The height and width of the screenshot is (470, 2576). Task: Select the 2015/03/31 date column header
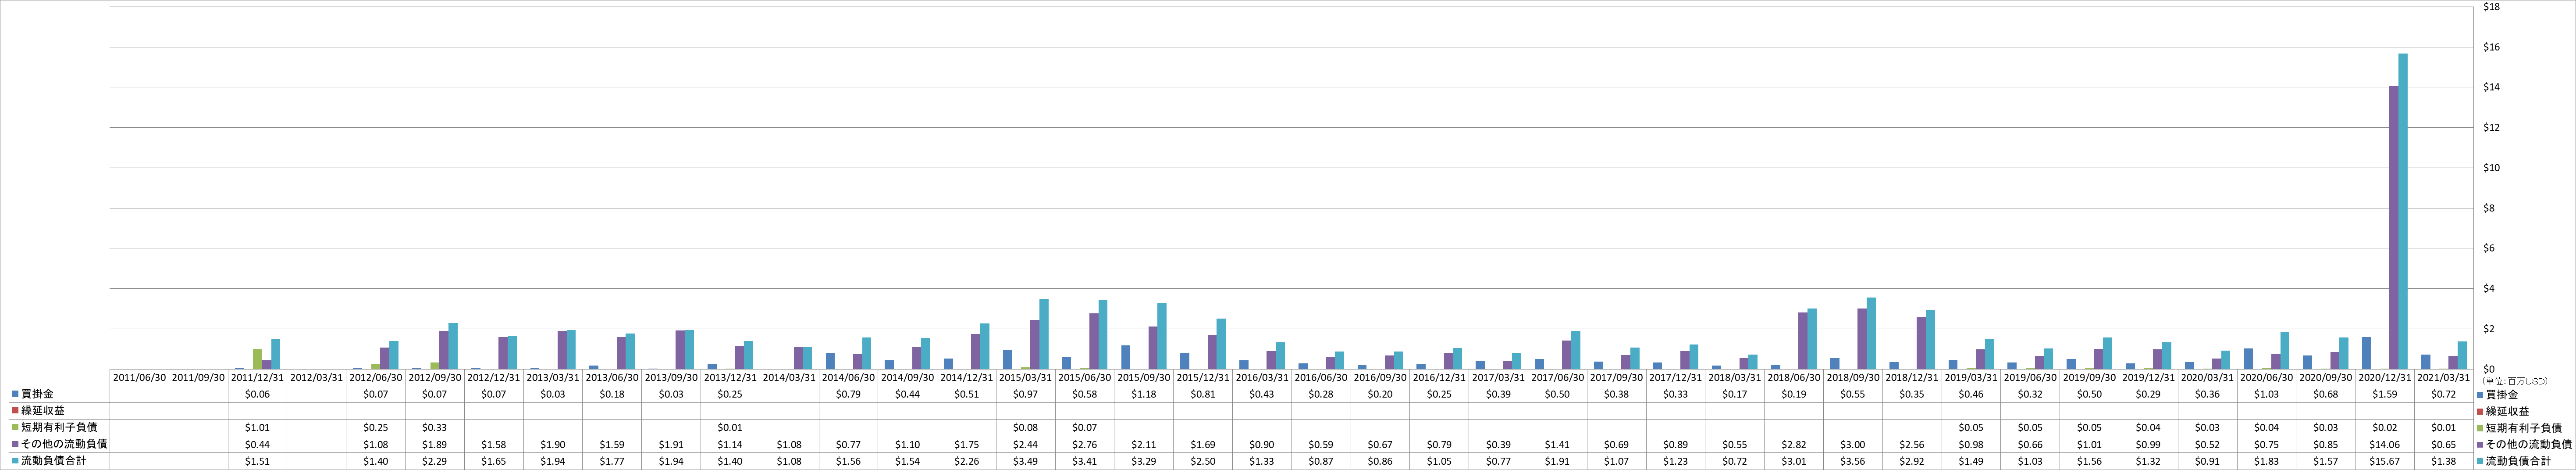click(1025, 378)
